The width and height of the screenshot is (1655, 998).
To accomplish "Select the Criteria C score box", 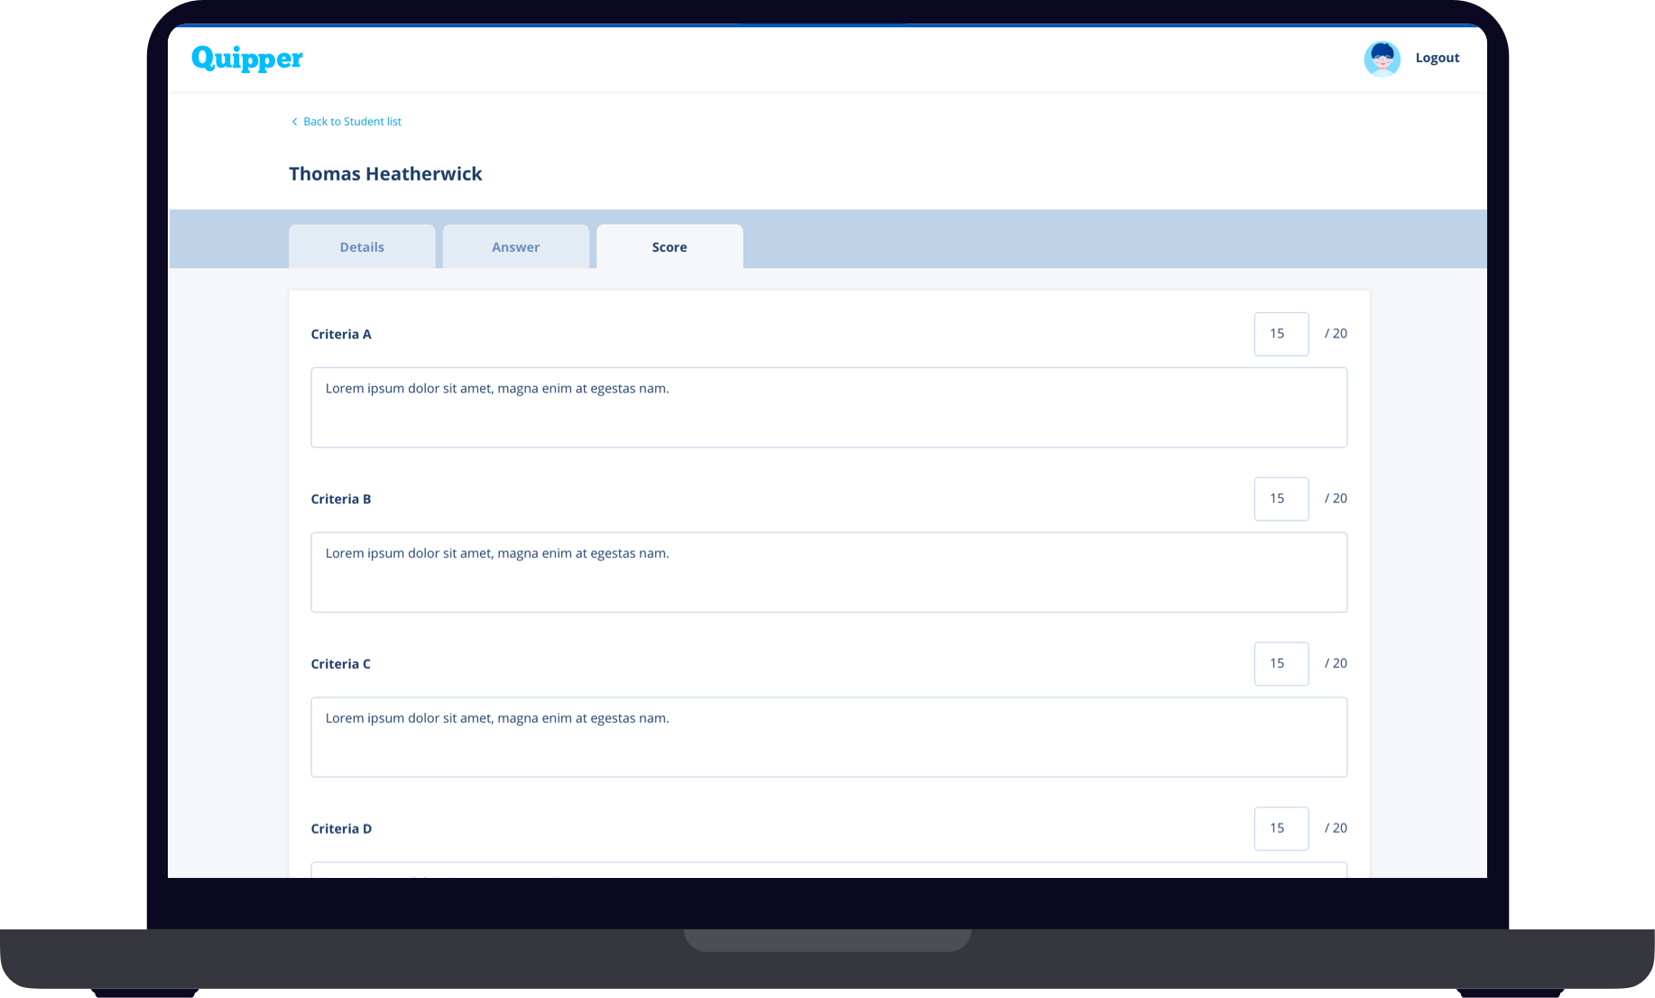I will (1281, 664).
